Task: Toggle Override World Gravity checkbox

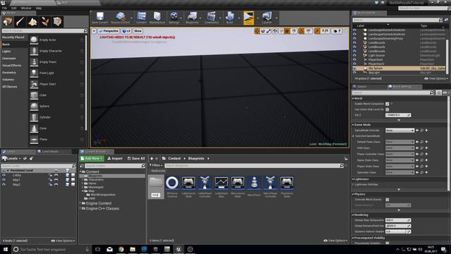Action: pyautogui.click(x=387, y=200)
